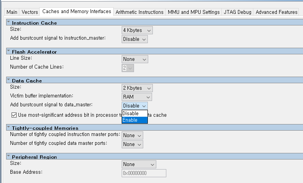Collapse the Instruction Cache section triangle

click(x=8, y=22)
